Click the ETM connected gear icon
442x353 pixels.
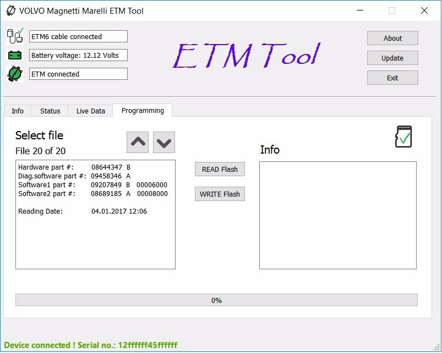(14, 72)
